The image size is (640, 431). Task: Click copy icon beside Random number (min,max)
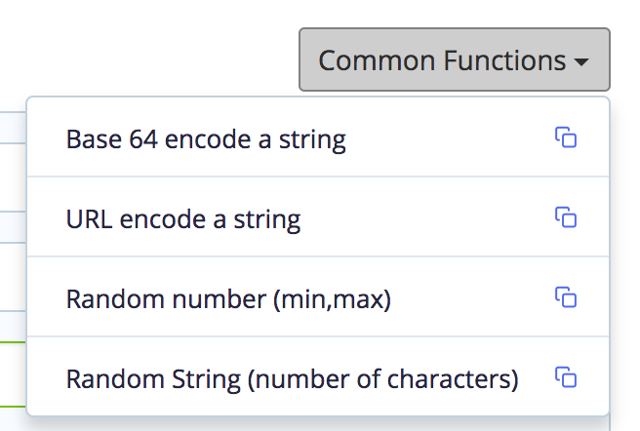[x=566, y=297]
